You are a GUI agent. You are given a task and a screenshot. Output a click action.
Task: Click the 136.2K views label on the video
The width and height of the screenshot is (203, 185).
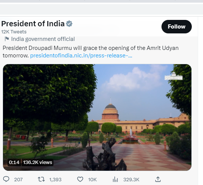[37, 162]
